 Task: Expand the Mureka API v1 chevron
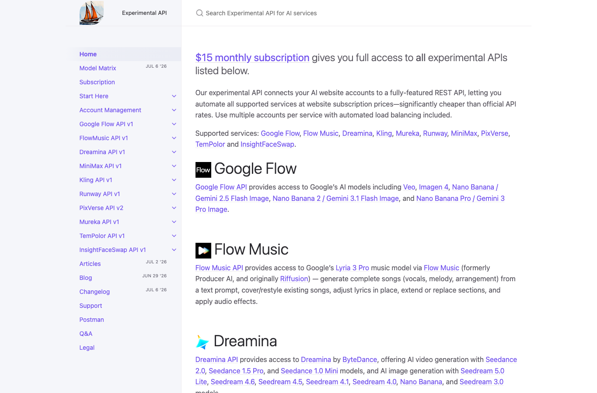[x=174, y=222]
